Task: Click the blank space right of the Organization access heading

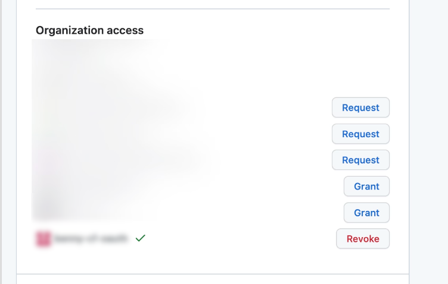Action: coord(268,30)
